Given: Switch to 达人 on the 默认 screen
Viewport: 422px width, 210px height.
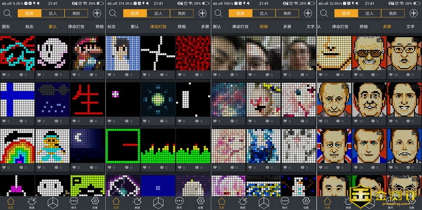Looking at the screenshot, I should coord(53,13).
